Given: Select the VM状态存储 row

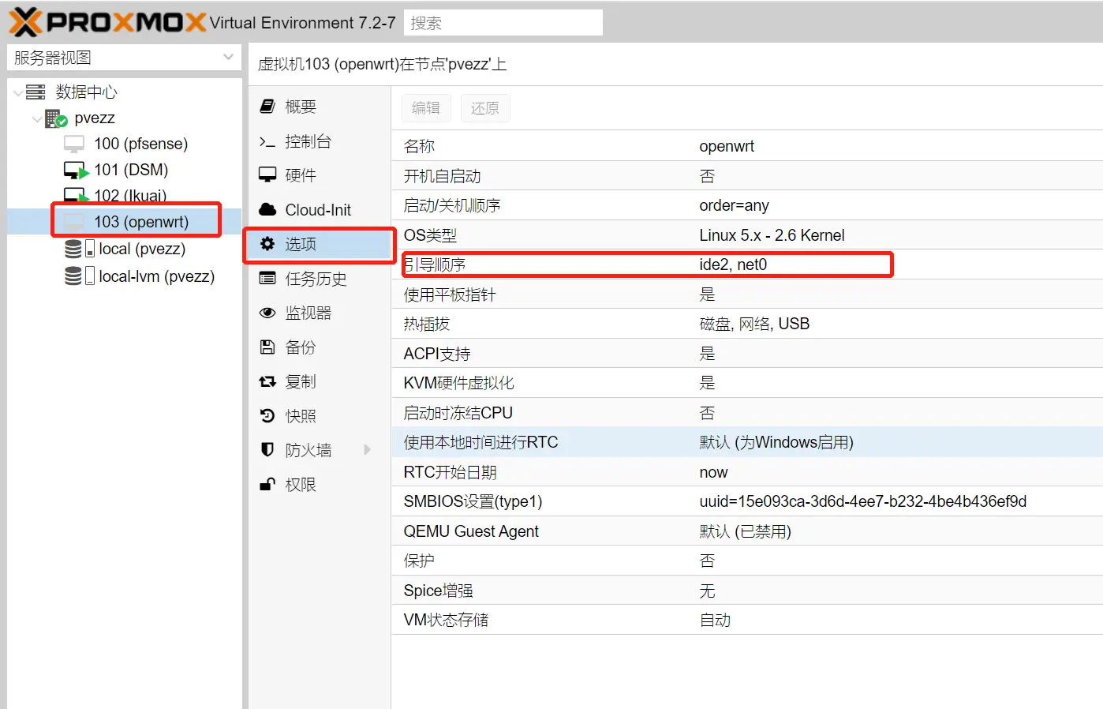Looking at the screenshot, I should click(747, 620).
